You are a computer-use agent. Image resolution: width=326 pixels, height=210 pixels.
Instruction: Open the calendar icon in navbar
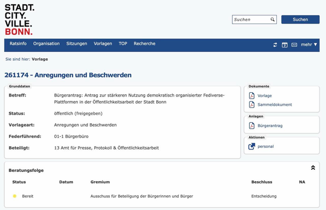coord(285,45)
